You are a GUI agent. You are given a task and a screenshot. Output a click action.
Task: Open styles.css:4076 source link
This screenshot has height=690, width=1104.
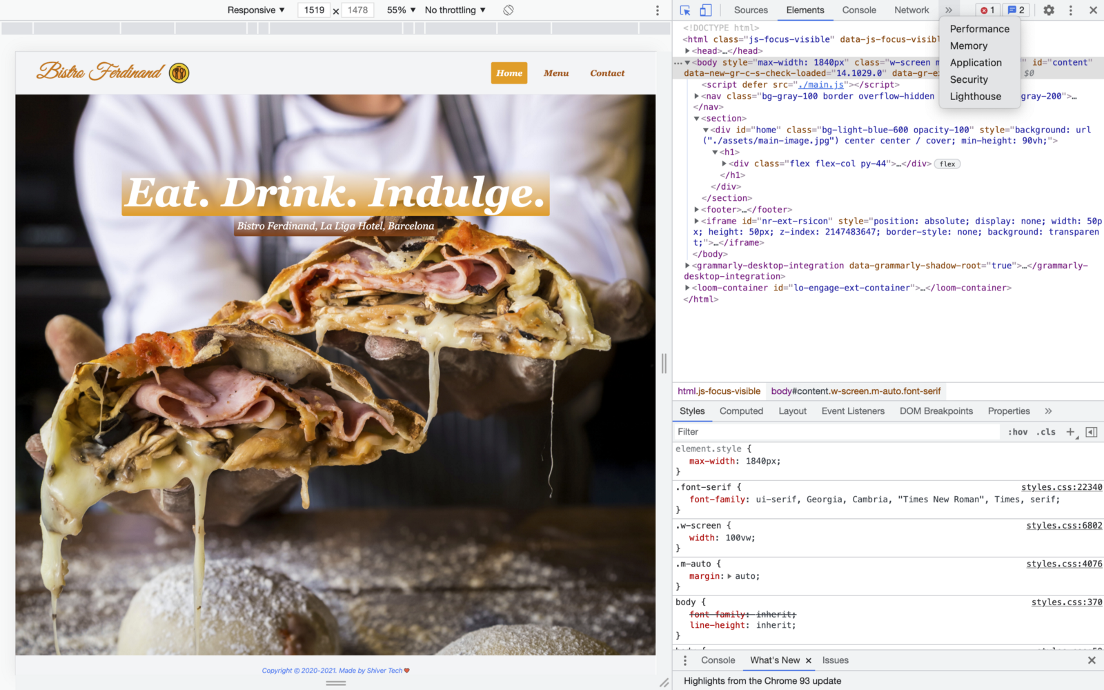(1064, 564)
